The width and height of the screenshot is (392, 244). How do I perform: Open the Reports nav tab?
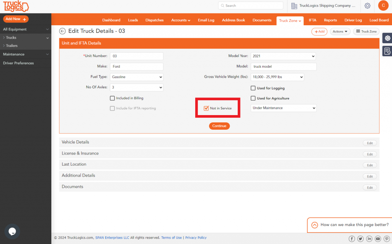click(330, 20)
